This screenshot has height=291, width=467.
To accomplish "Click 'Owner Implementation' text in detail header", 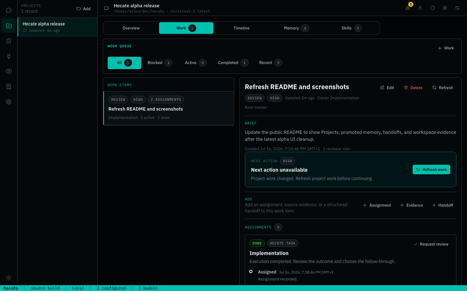I will (338, 98).
